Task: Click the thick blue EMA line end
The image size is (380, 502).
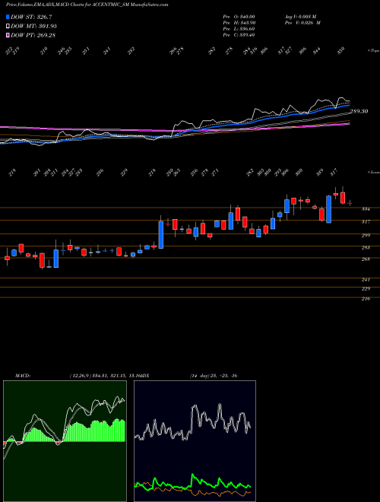Action: click(x=348, y=105)
